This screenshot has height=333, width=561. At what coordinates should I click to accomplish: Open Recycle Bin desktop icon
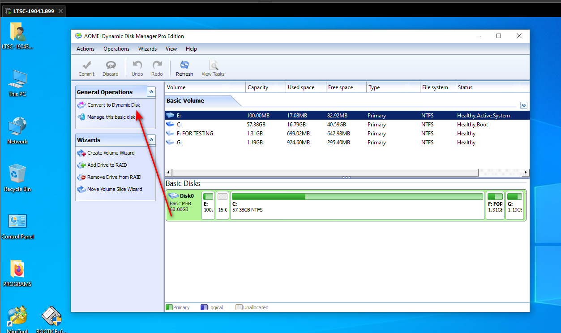[x=17, y=178]
